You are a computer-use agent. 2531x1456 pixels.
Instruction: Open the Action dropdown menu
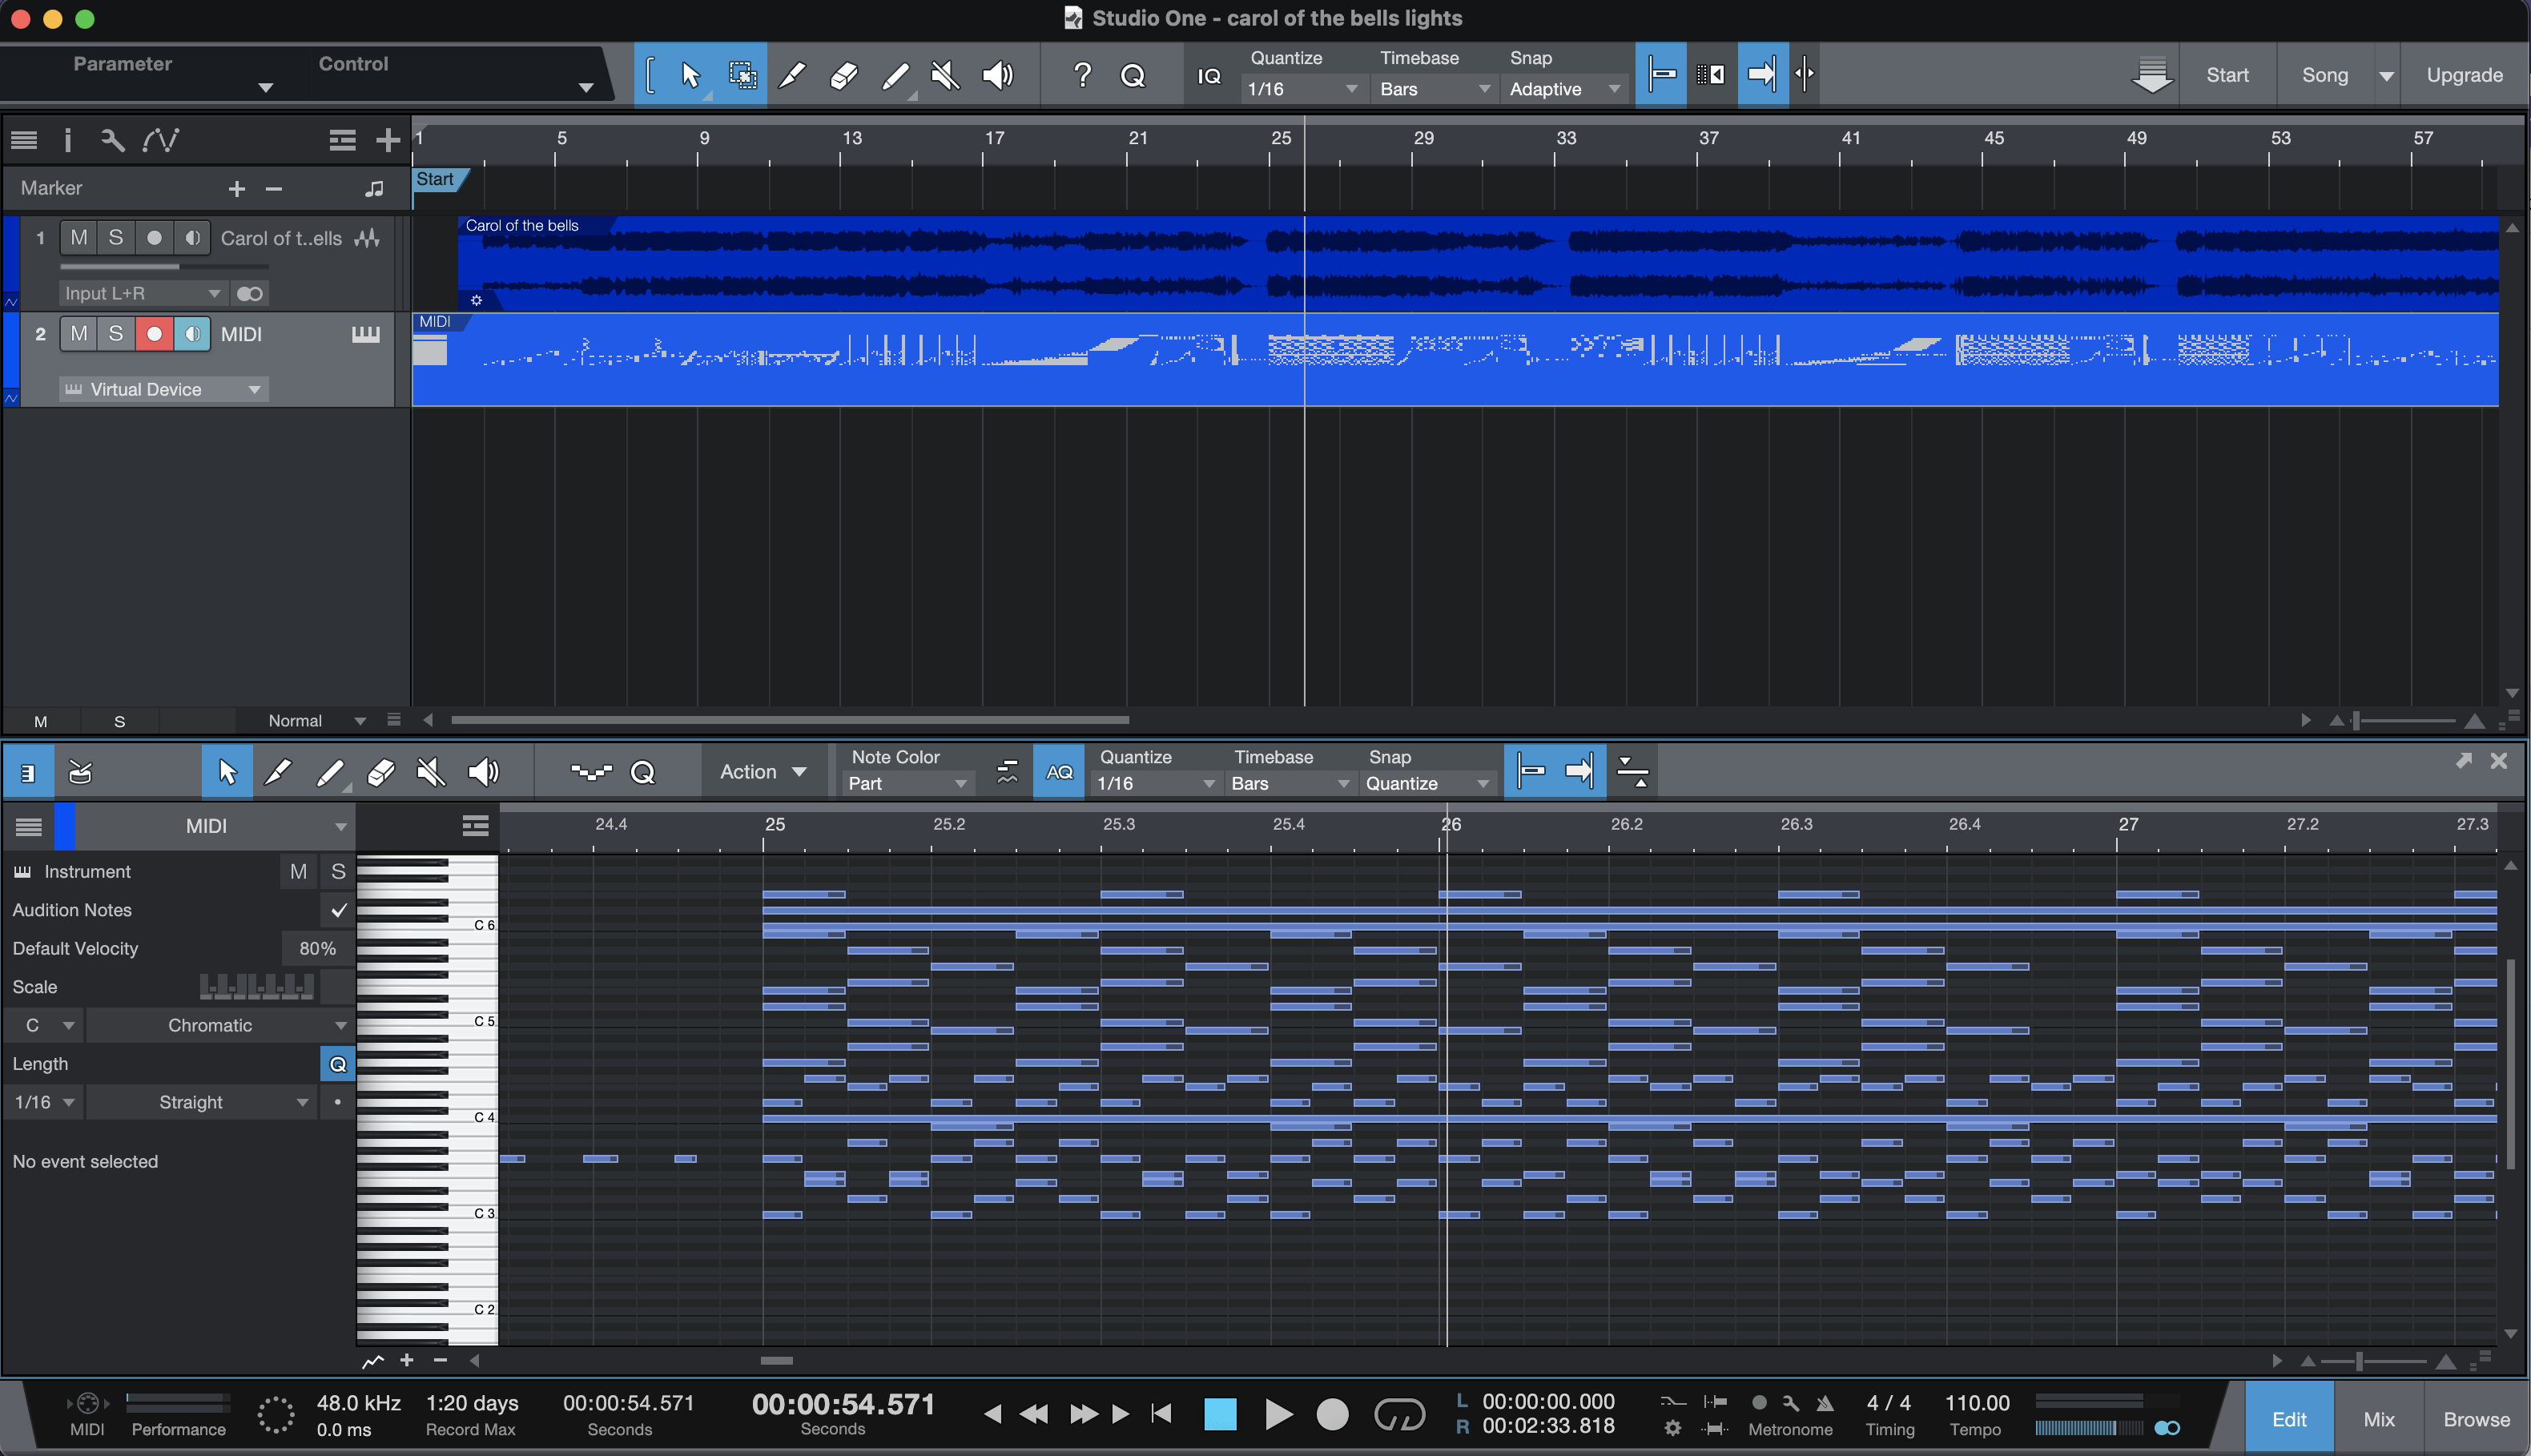[763, 772]
